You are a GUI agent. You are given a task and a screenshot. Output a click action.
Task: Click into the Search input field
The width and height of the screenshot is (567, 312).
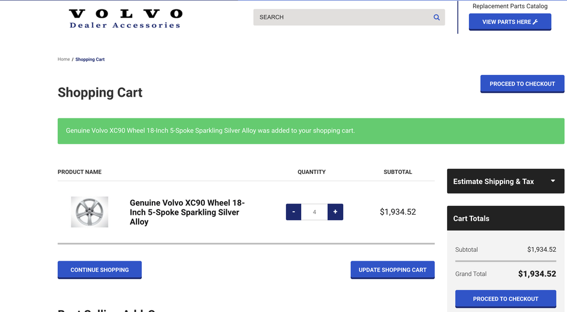pyautogui.click(x=343, y=17)
